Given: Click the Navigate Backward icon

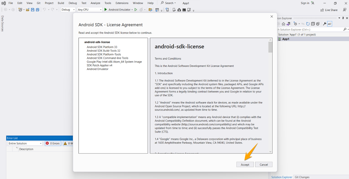Looking at the screenshot, I should (6, 10).
